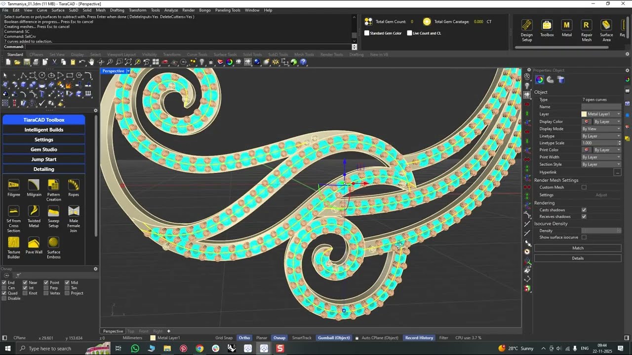
Task: Open the Linetype dropdown
Action: click(601, 136)
